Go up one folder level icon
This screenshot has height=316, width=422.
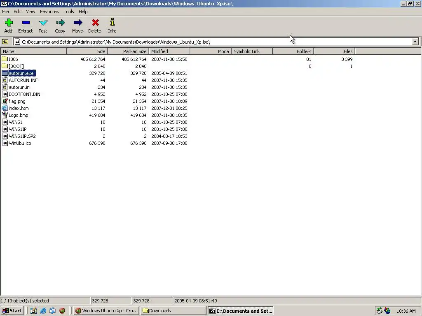click(x=5, y=42)
